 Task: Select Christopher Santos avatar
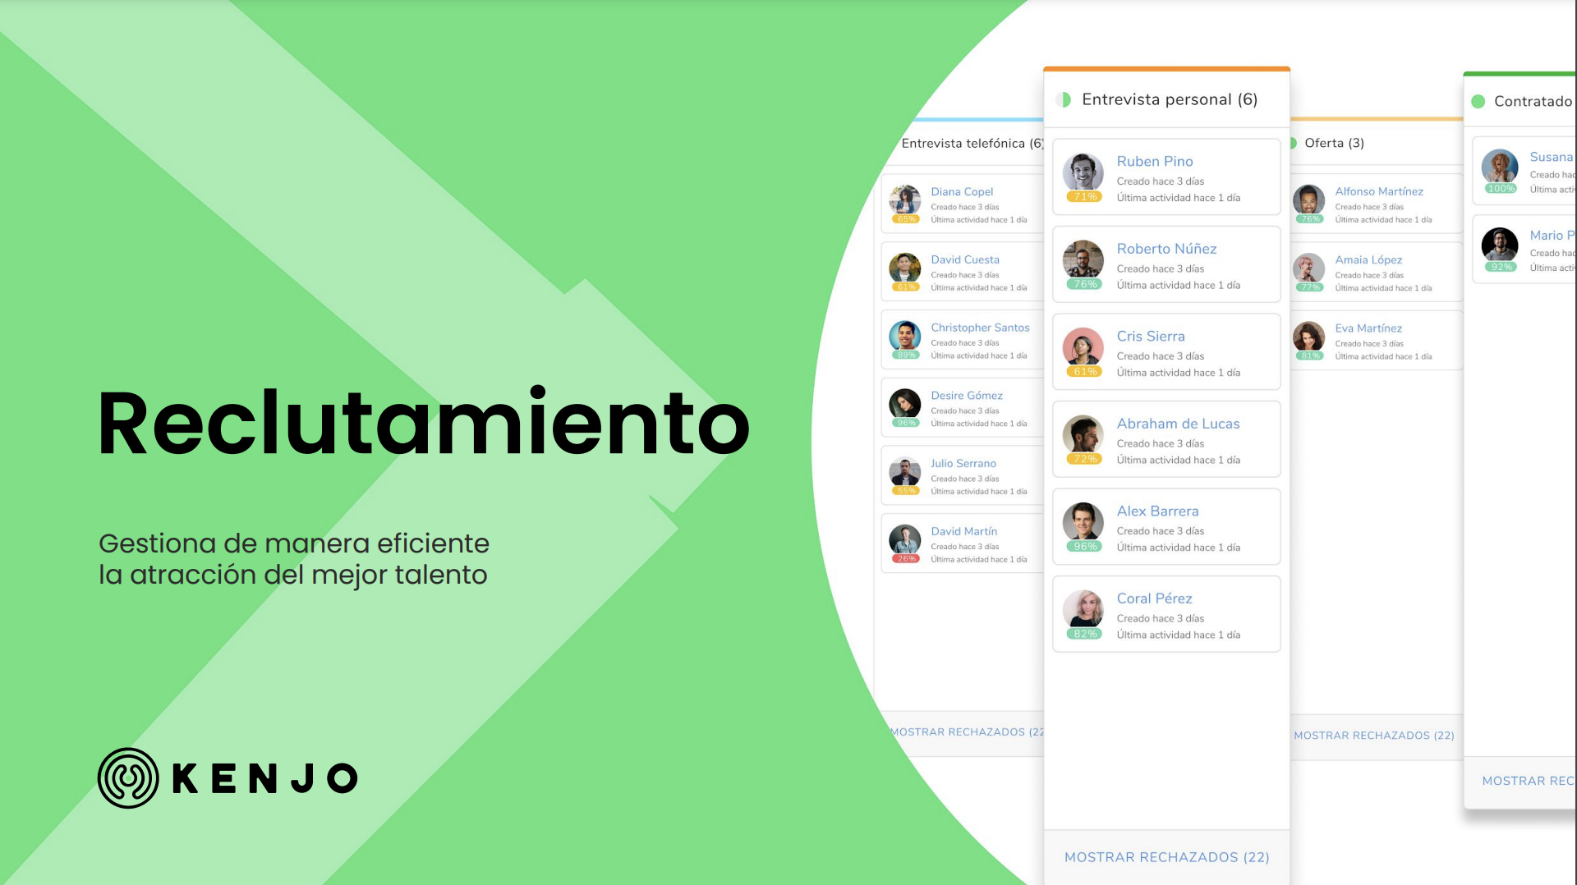pos(905,337)
